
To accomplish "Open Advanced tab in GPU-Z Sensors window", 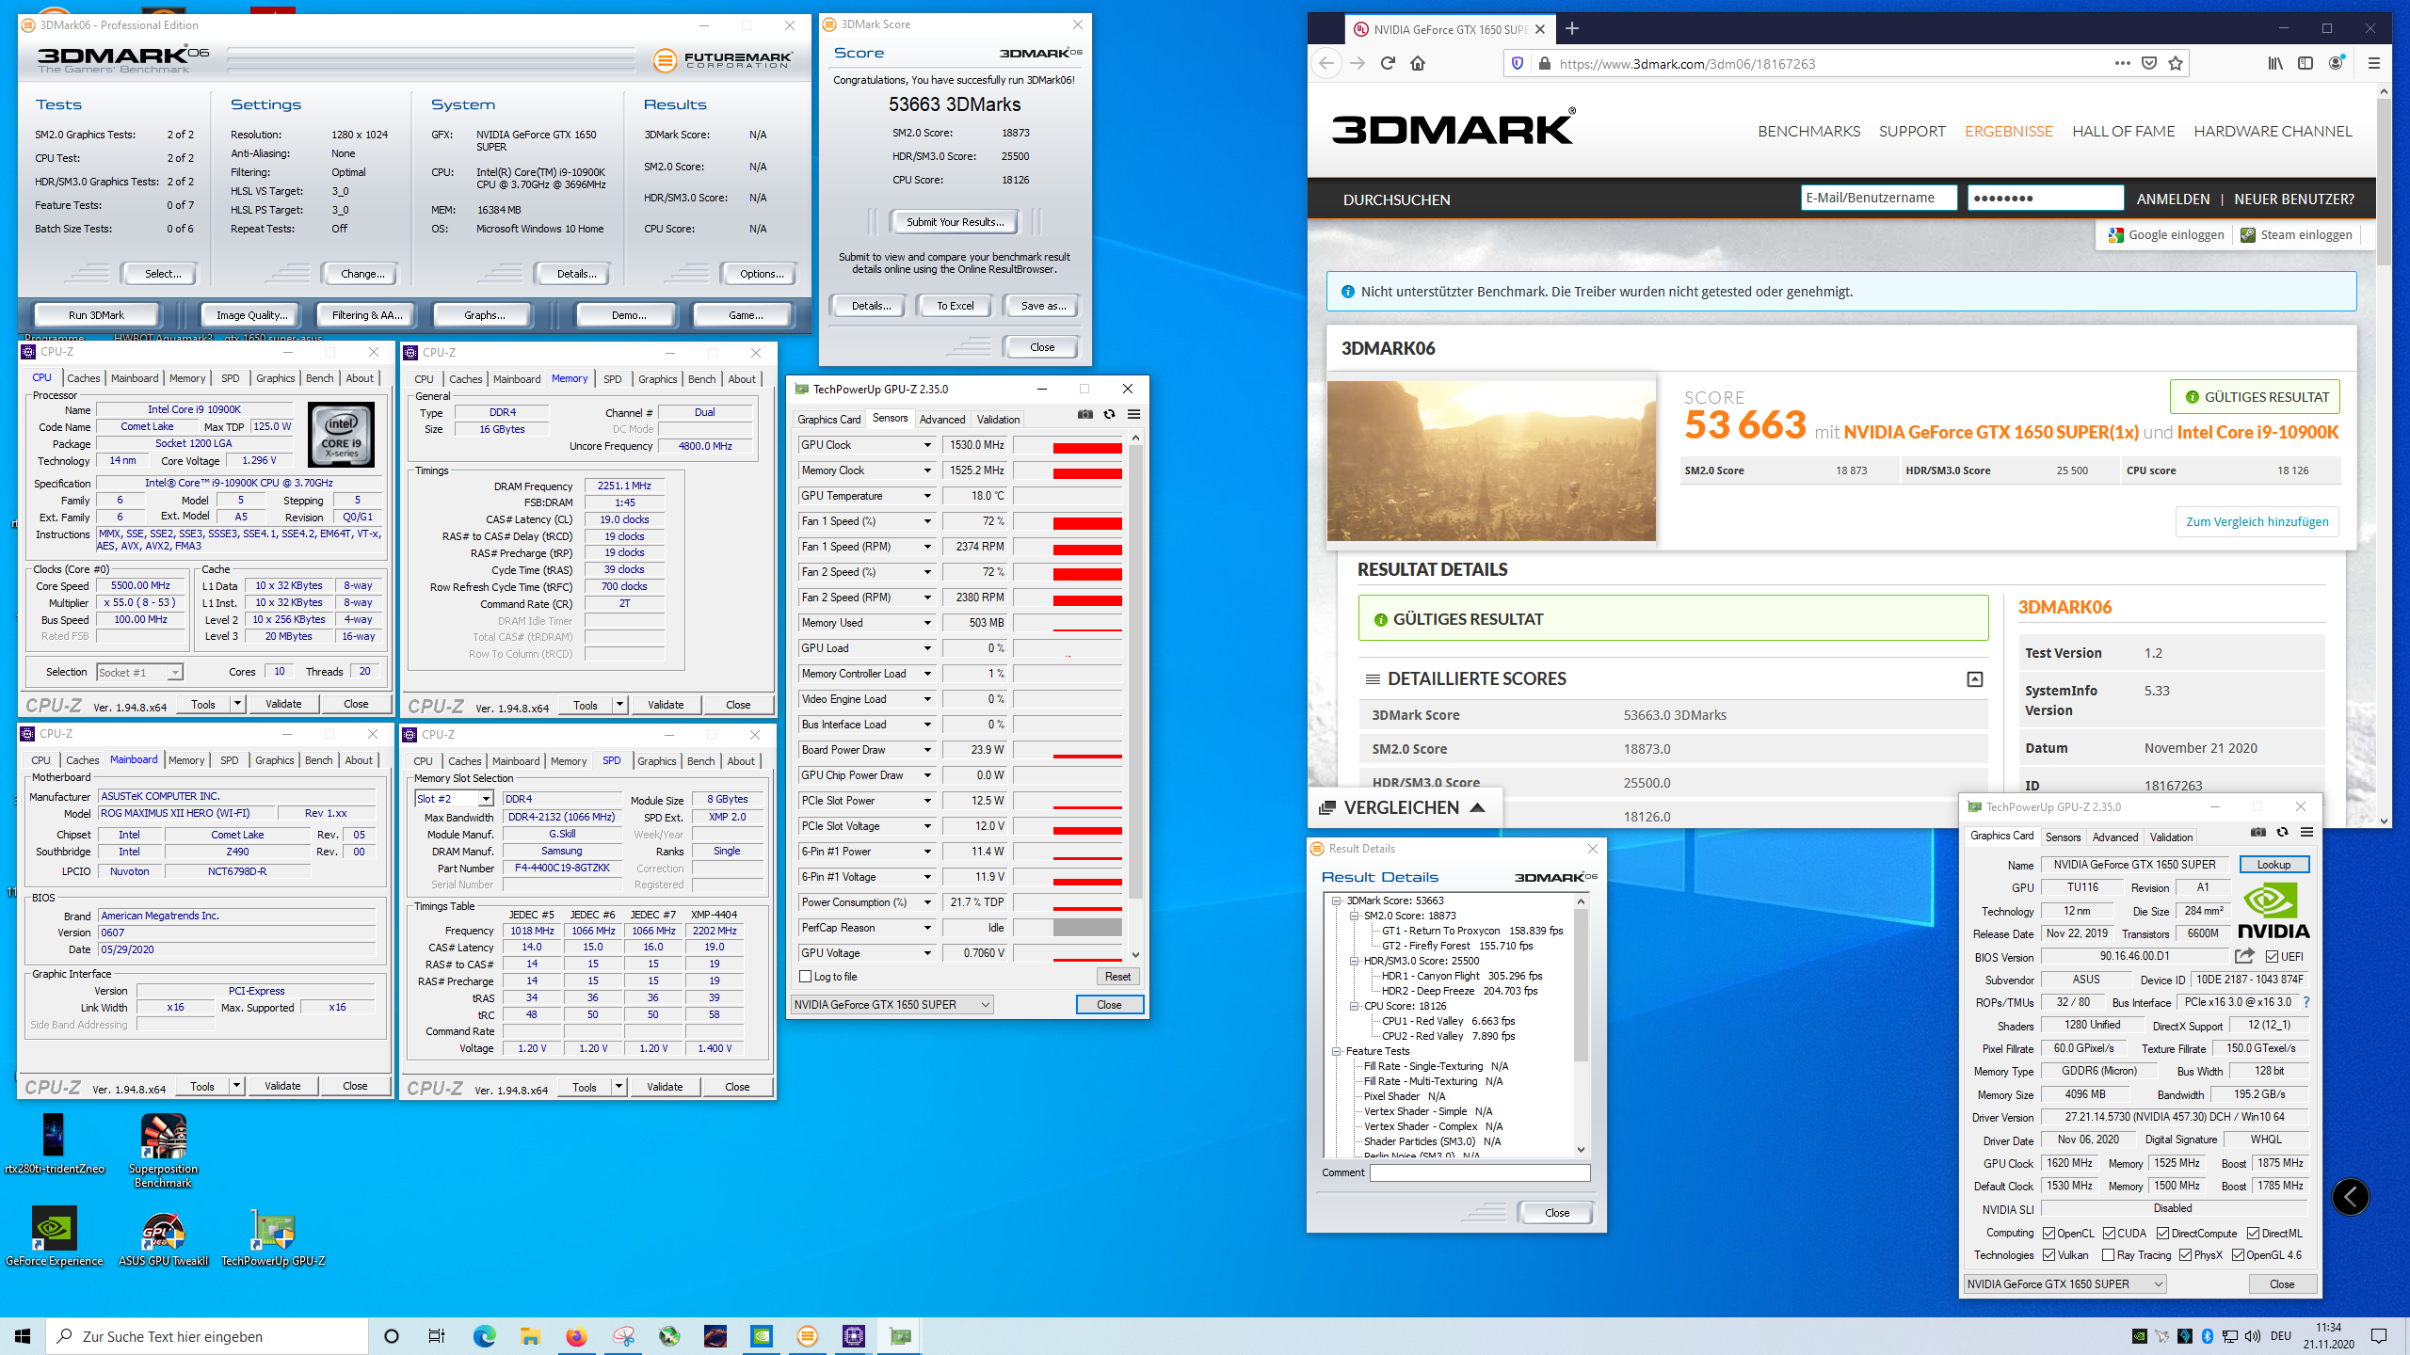I will [x=941, y=419].
